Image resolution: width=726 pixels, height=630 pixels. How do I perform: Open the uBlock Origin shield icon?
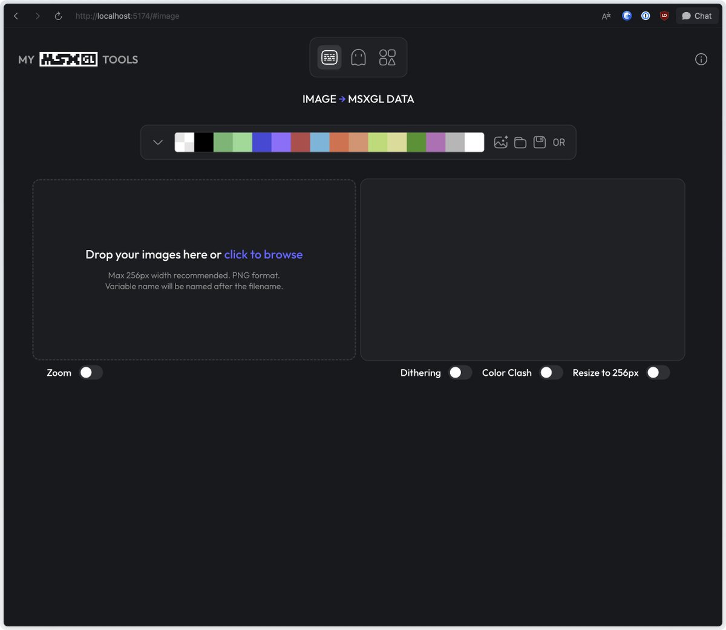click(664, 16)
